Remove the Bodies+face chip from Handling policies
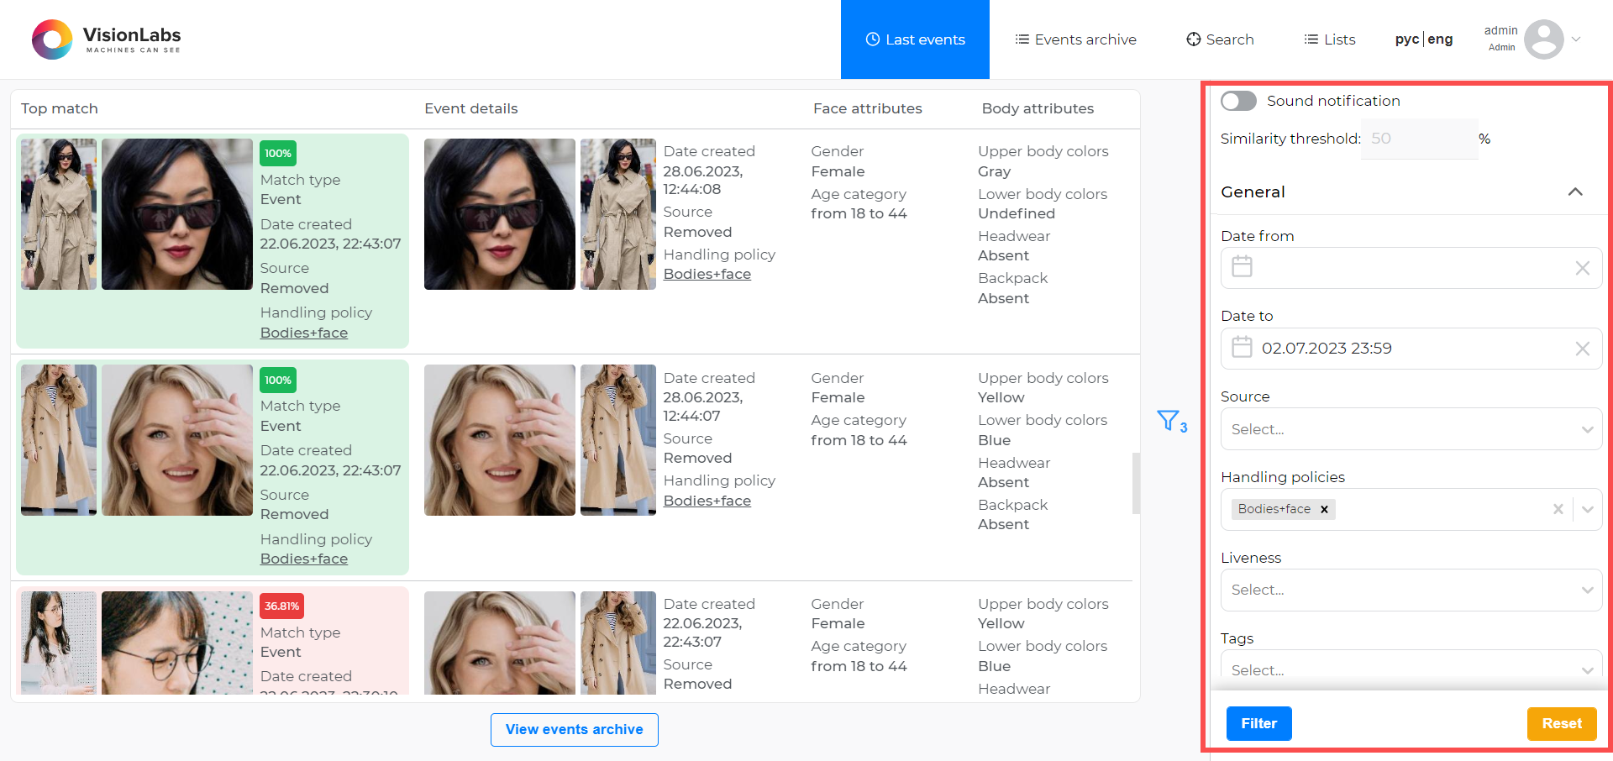 tap(1324, 509)
